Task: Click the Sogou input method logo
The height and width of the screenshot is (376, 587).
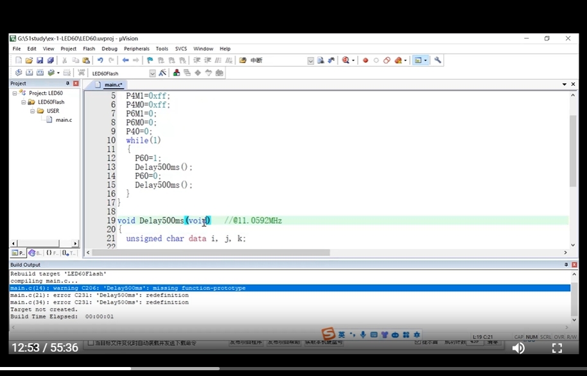Action: click(328, 334)
